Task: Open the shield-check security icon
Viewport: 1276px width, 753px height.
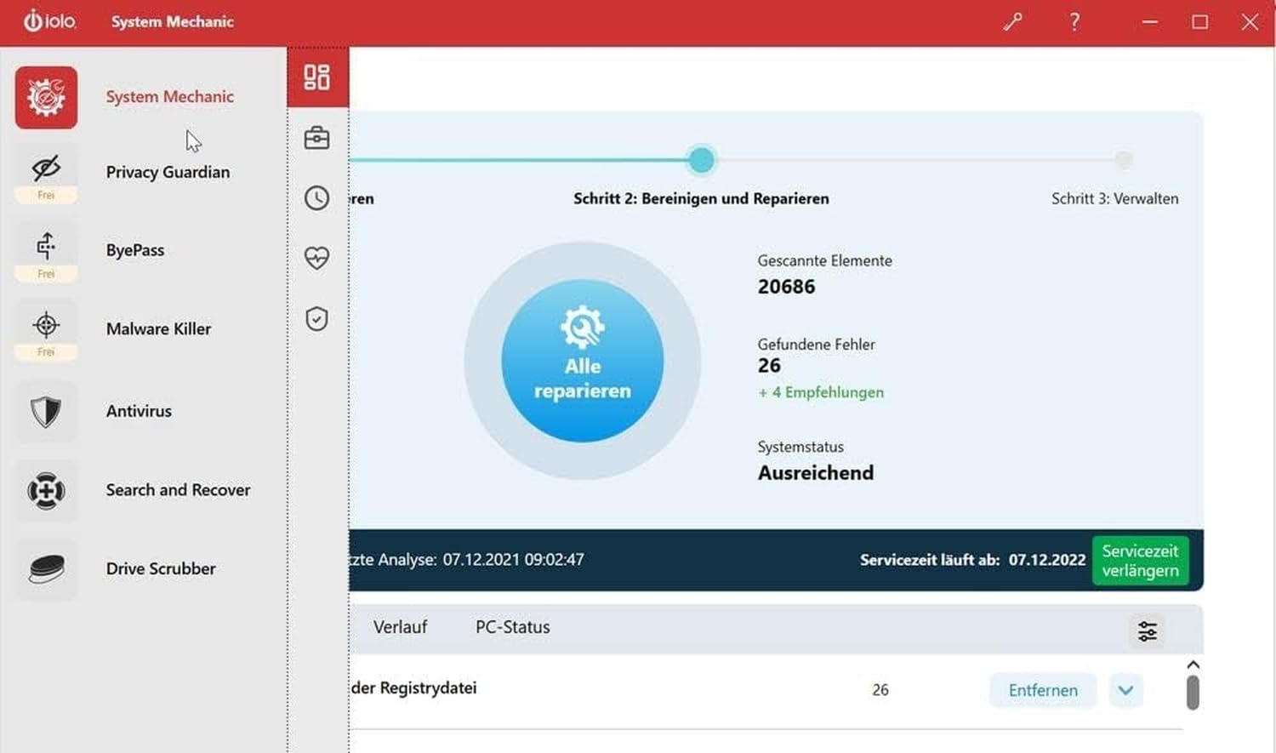Action: pos(317,319)
